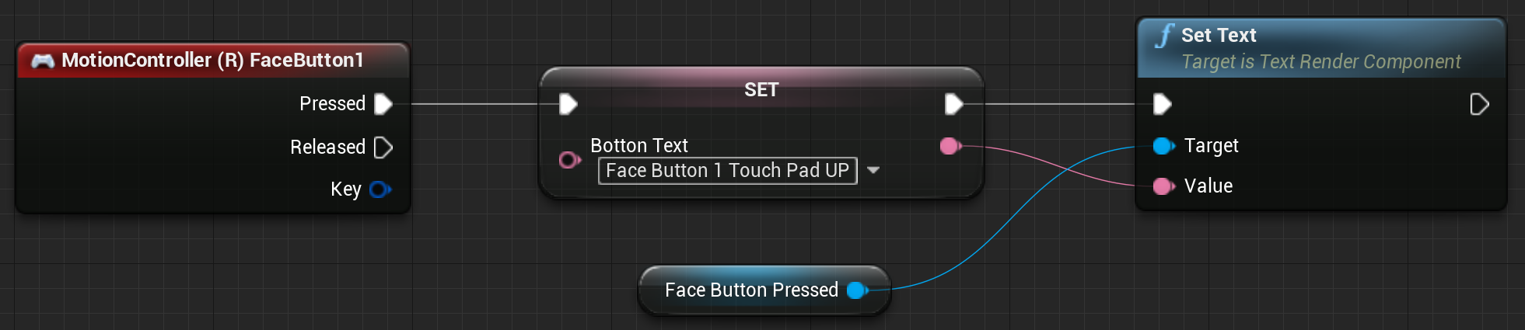
Task: Click the Face Button Pressed output pin
Action: (x=858, y=290)
